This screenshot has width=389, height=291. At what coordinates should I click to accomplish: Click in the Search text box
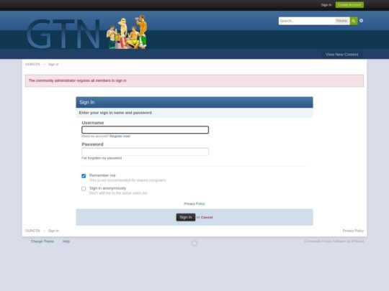click(307, 21)
